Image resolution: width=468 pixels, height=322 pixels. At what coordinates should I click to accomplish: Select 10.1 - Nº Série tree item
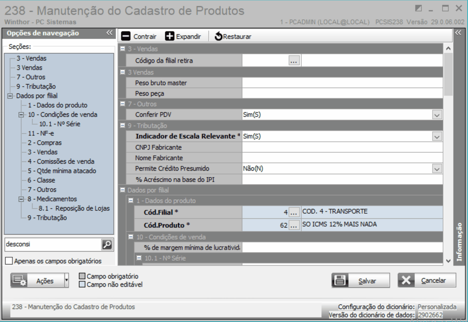click(x=60, y=124)
